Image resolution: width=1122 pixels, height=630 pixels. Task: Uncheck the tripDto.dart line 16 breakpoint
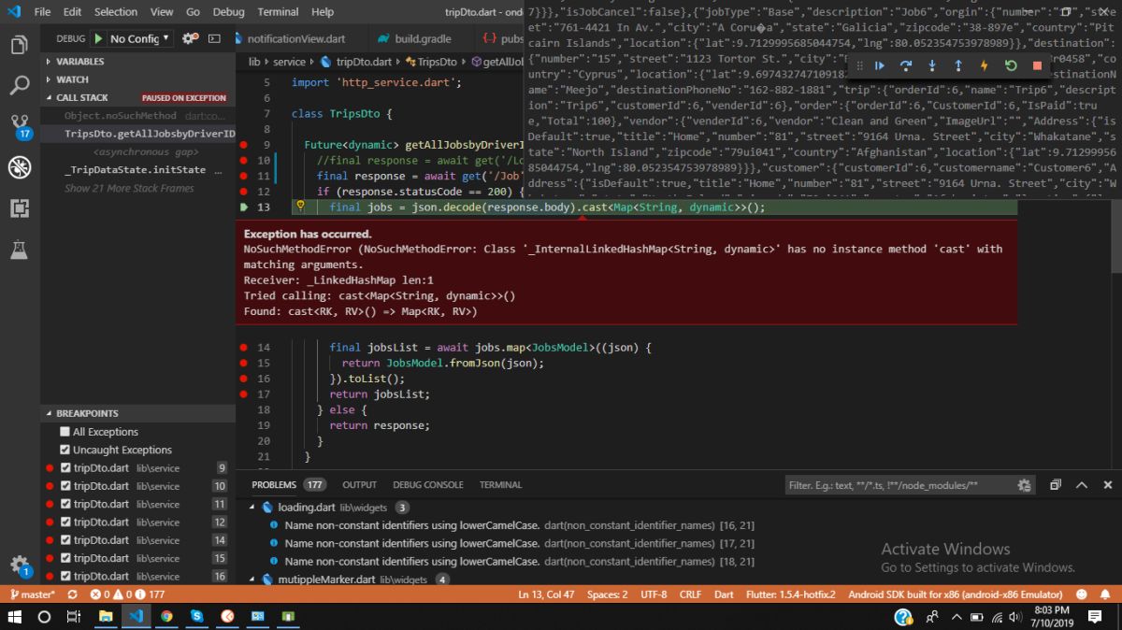[65, 576]
